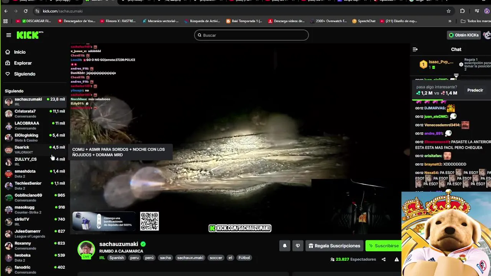Open the Filmora X bookmark
The height and width of the screenshot is (276, 491).
pos(118,21)
